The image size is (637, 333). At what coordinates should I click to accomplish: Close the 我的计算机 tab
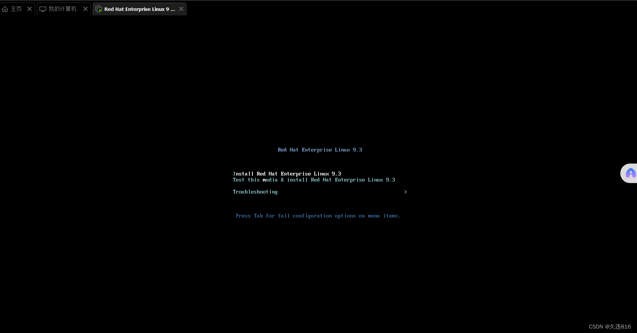pyautogui.click(x=85, y=9)
